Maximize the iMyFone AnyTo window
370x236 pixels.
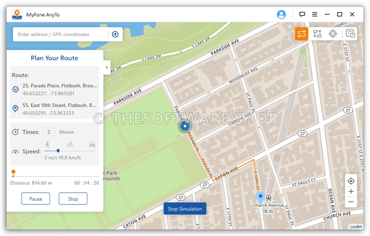(x=339, y=14)
